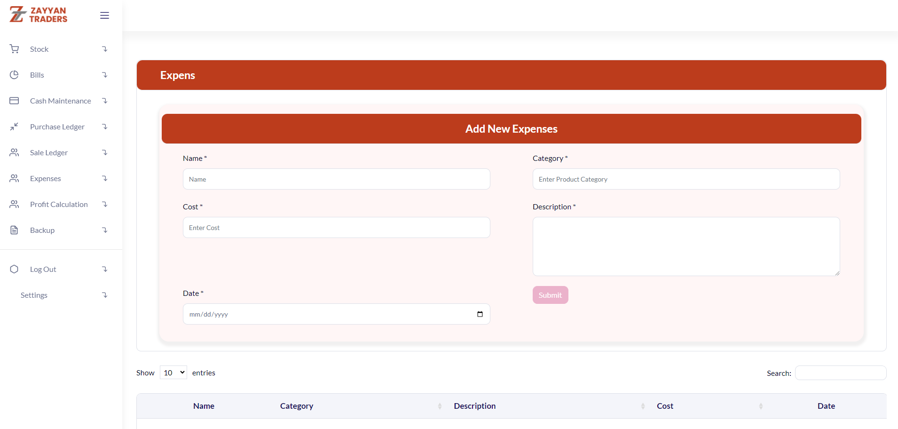Open the calendar picker in Date field

click(480, 314)
